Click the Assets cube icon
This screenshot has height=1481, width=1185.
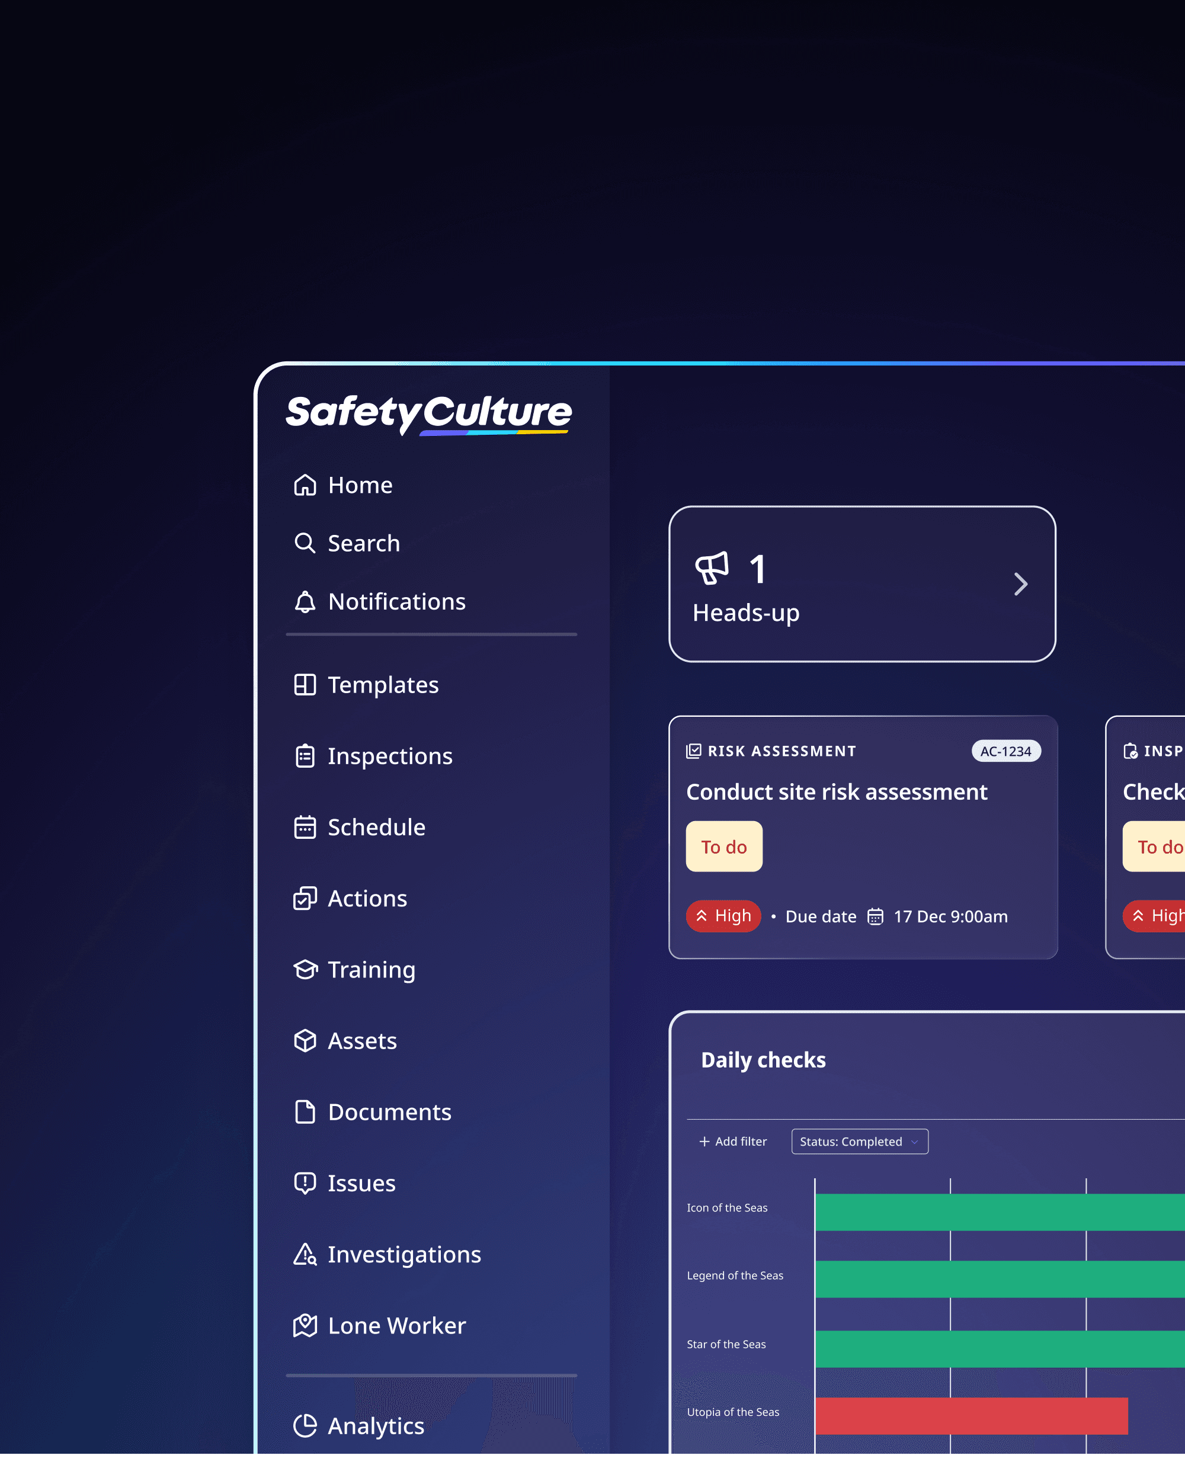(x=305, y=1041)
